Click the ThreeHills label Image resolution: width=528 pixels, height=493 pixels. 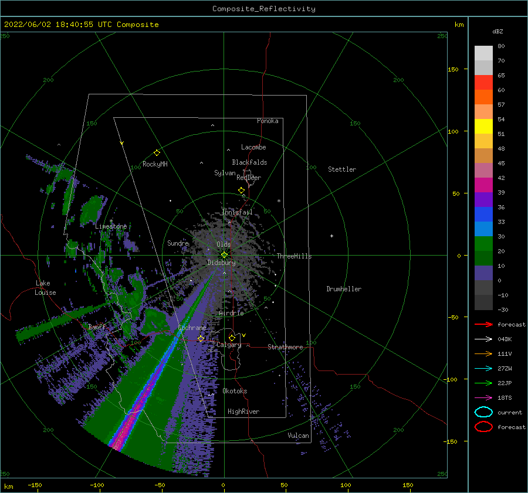pyautogui.click(x=295, y=256)
